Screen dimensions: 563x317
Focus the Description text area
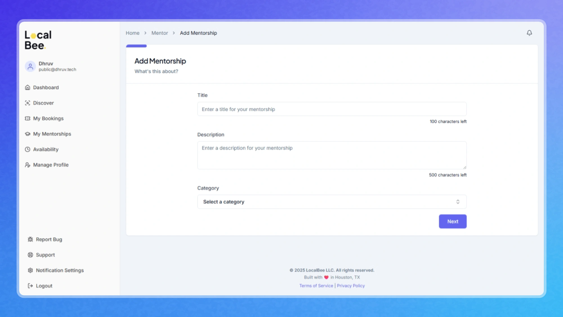tap(332, 155)
